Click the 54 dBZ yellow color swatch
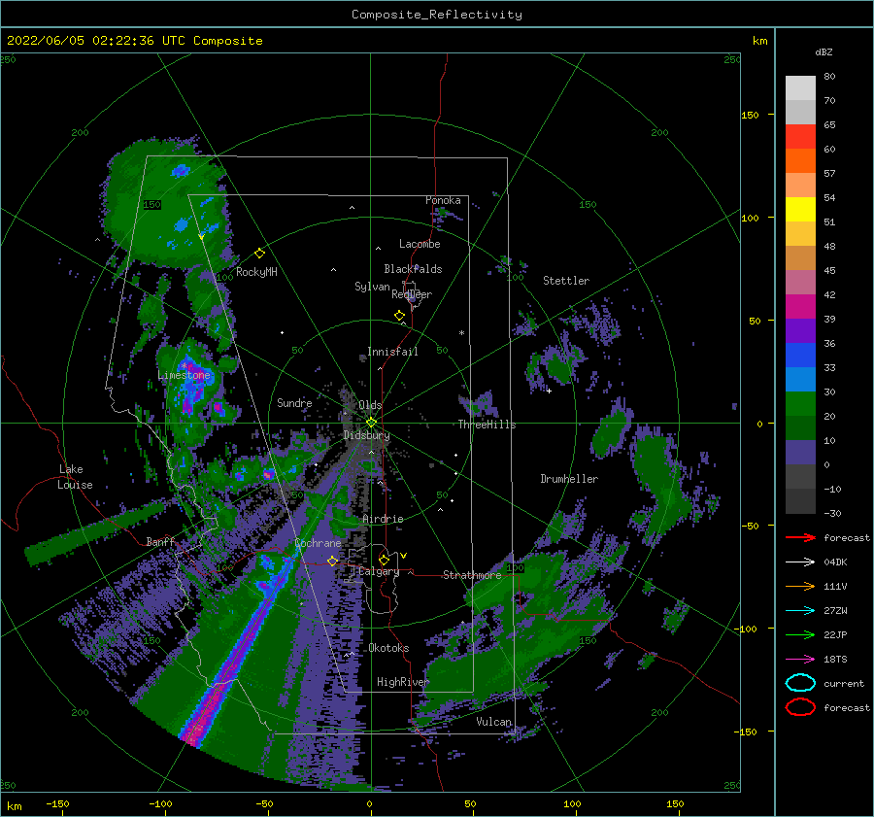Screen dimensions: 874x817 point(800,209)
